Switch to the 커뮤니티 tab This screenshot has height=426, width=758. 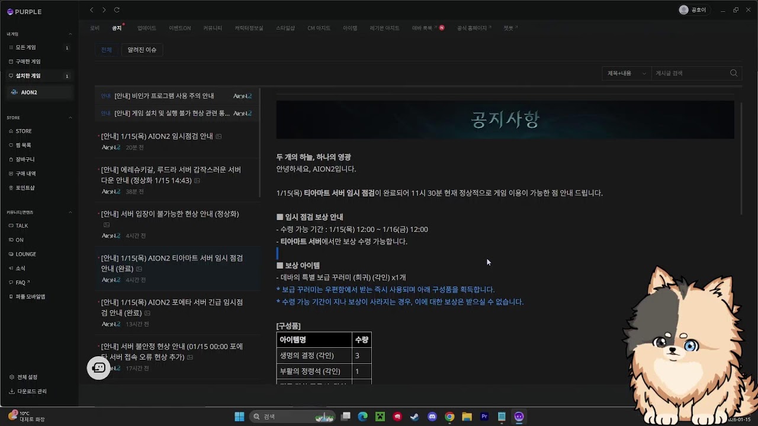click(213, 28)
